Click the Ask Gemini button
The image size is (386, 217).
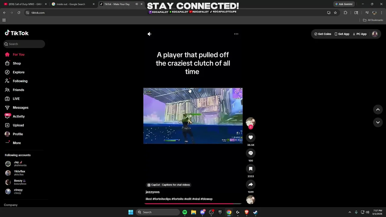(344, 4)
